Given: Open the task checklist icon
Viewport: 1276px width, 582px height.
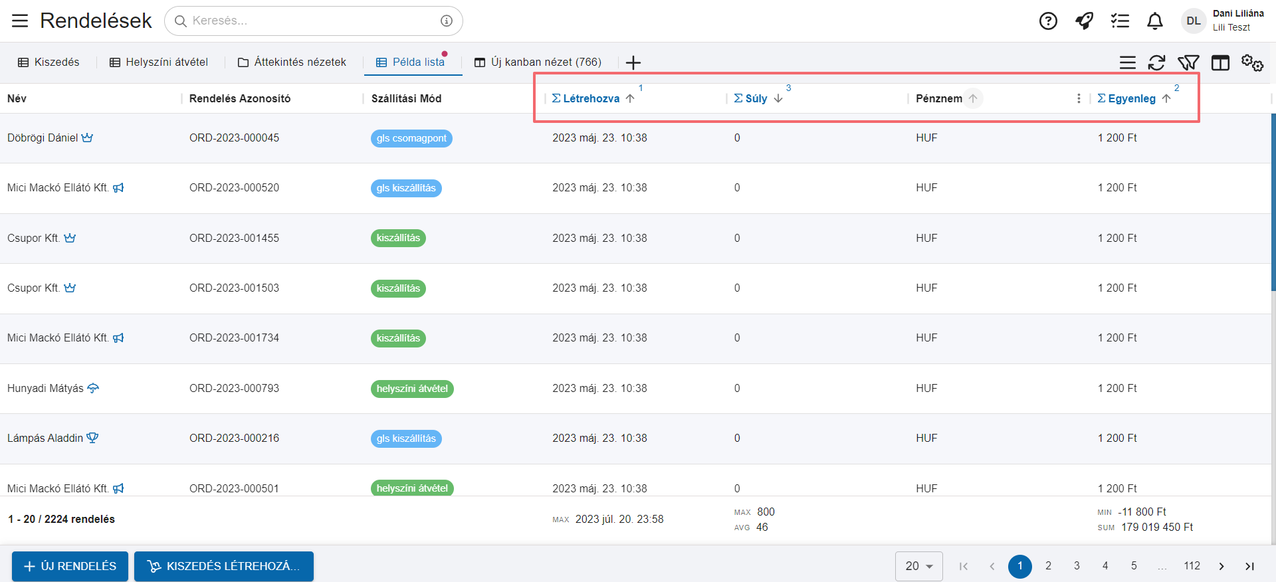Looking at the screenshot, I should [x=1120, y=21].
